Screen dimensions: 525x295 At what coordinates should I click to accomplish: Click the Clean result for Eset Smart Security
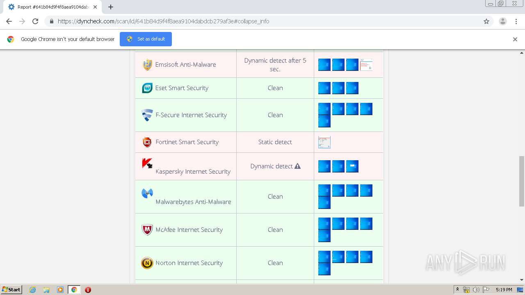pyautogui.click(x=275, y=88)
